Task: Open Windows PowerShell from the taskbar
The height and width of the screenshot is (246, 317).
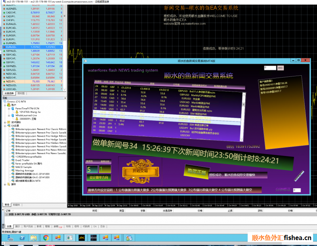Action: pos(22,238)
